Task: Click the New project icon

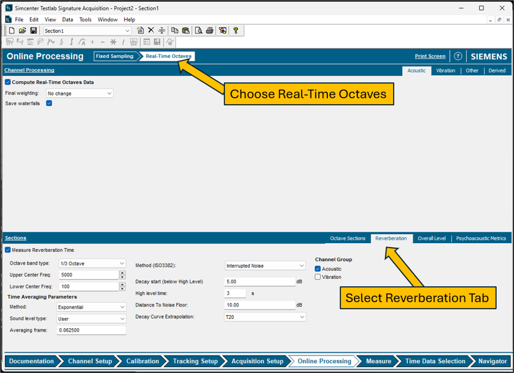Action: tap(12, 31)
